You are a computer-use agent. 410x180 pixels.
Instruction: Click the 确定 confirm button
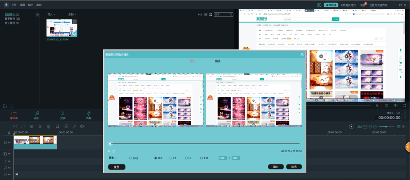point(276,167)
